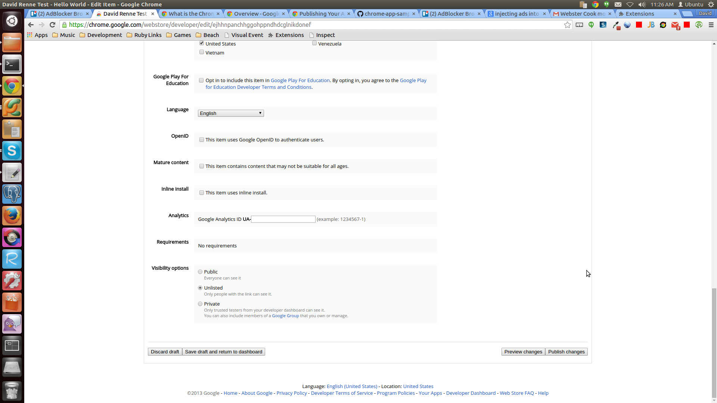Open the Apps shortcut in bookmarks bar
This screenshot has height=403, width=717.
click(37, 35)
